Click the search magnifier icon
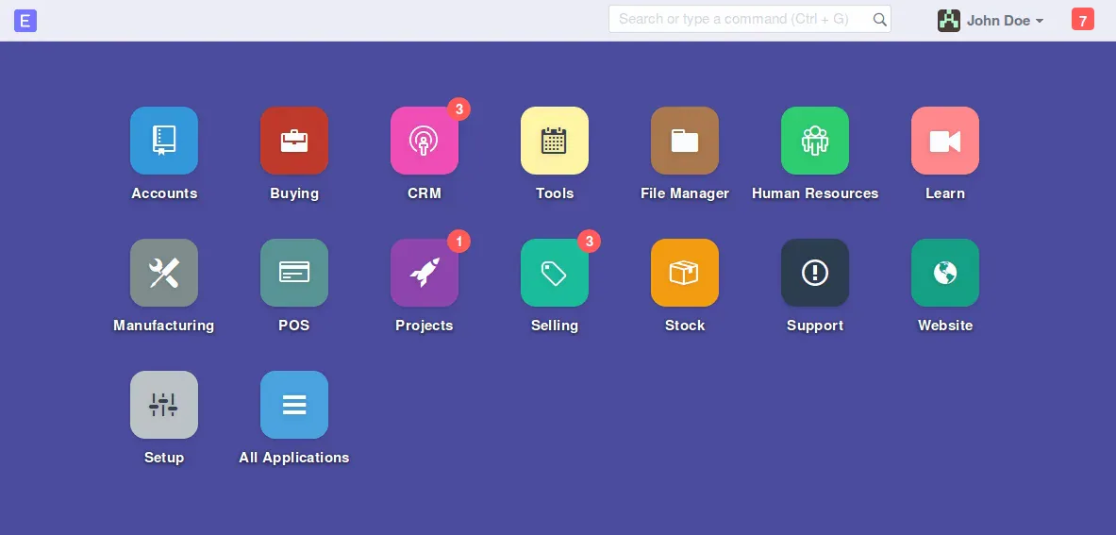 pyautogui.click(x=880, y=20)
